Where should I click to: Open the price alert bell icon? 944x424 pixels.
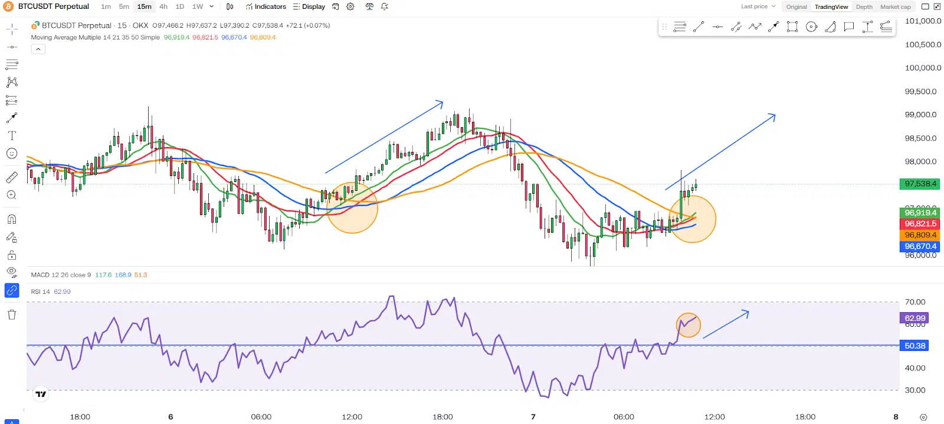click(385, 6)
